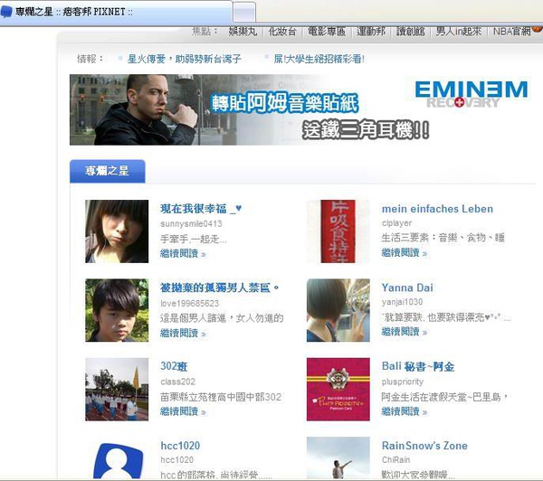This screenshot has height=481, width=543.
Task: Click description text 生活三要素：音樂、食物、睡
Action: 443,238
